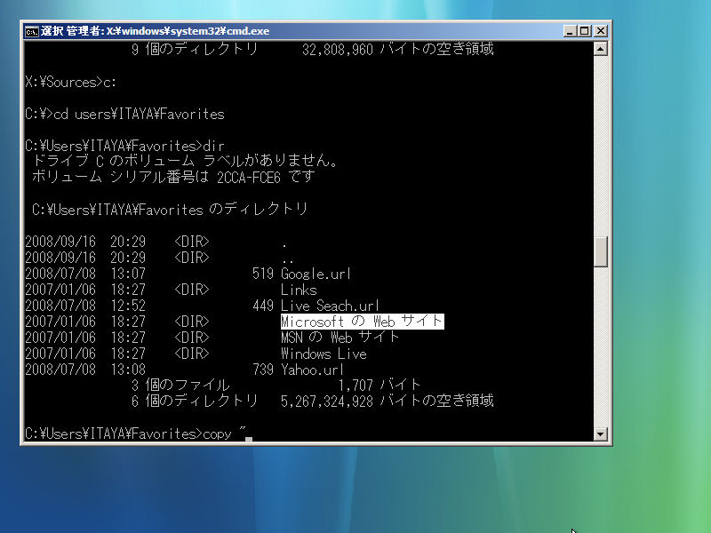Image resolution: width=711 pixels, height=533 pixels.
Task: Click the '32,808,960' bytes value at top
Action: (338, 49)
